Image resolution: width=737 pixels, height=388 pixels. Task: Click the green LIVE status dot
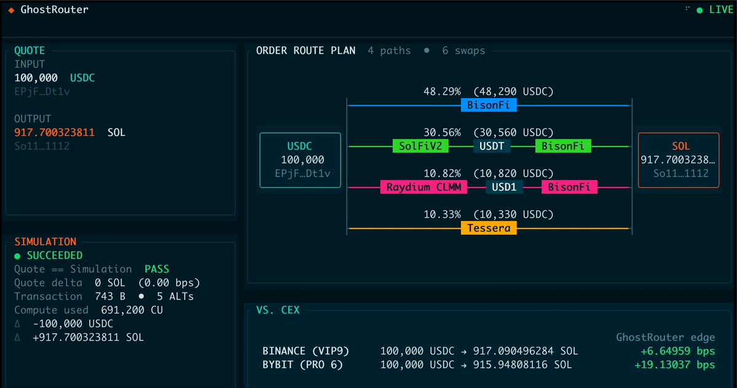coord(700,10)
